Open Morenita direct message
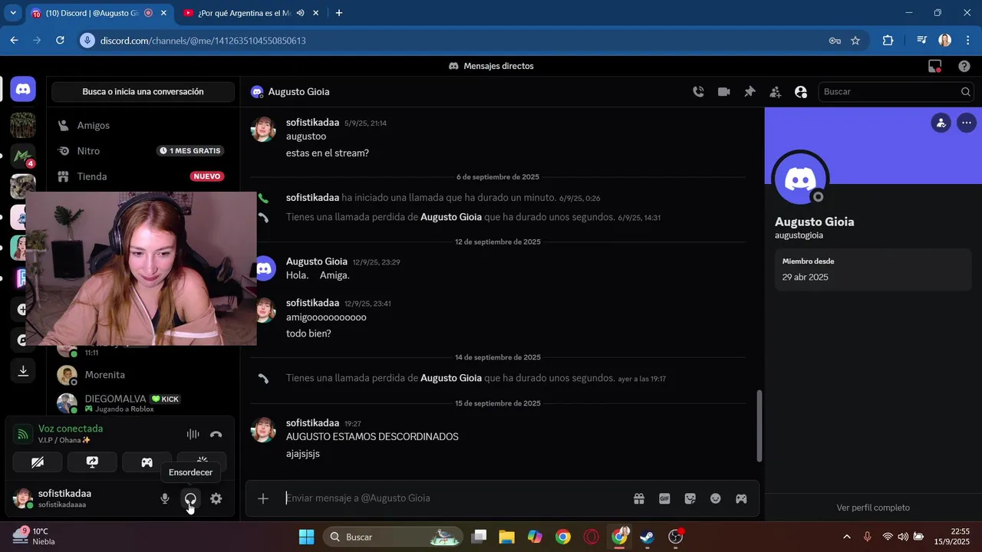The height and width of the screenshot is (552, 982). coord(143,375)
